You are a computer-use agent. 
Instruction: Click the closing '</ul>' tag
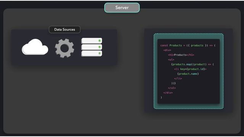coord(172,88)
